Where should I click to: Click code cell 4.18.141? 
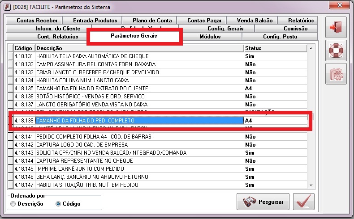coord(24,137)
